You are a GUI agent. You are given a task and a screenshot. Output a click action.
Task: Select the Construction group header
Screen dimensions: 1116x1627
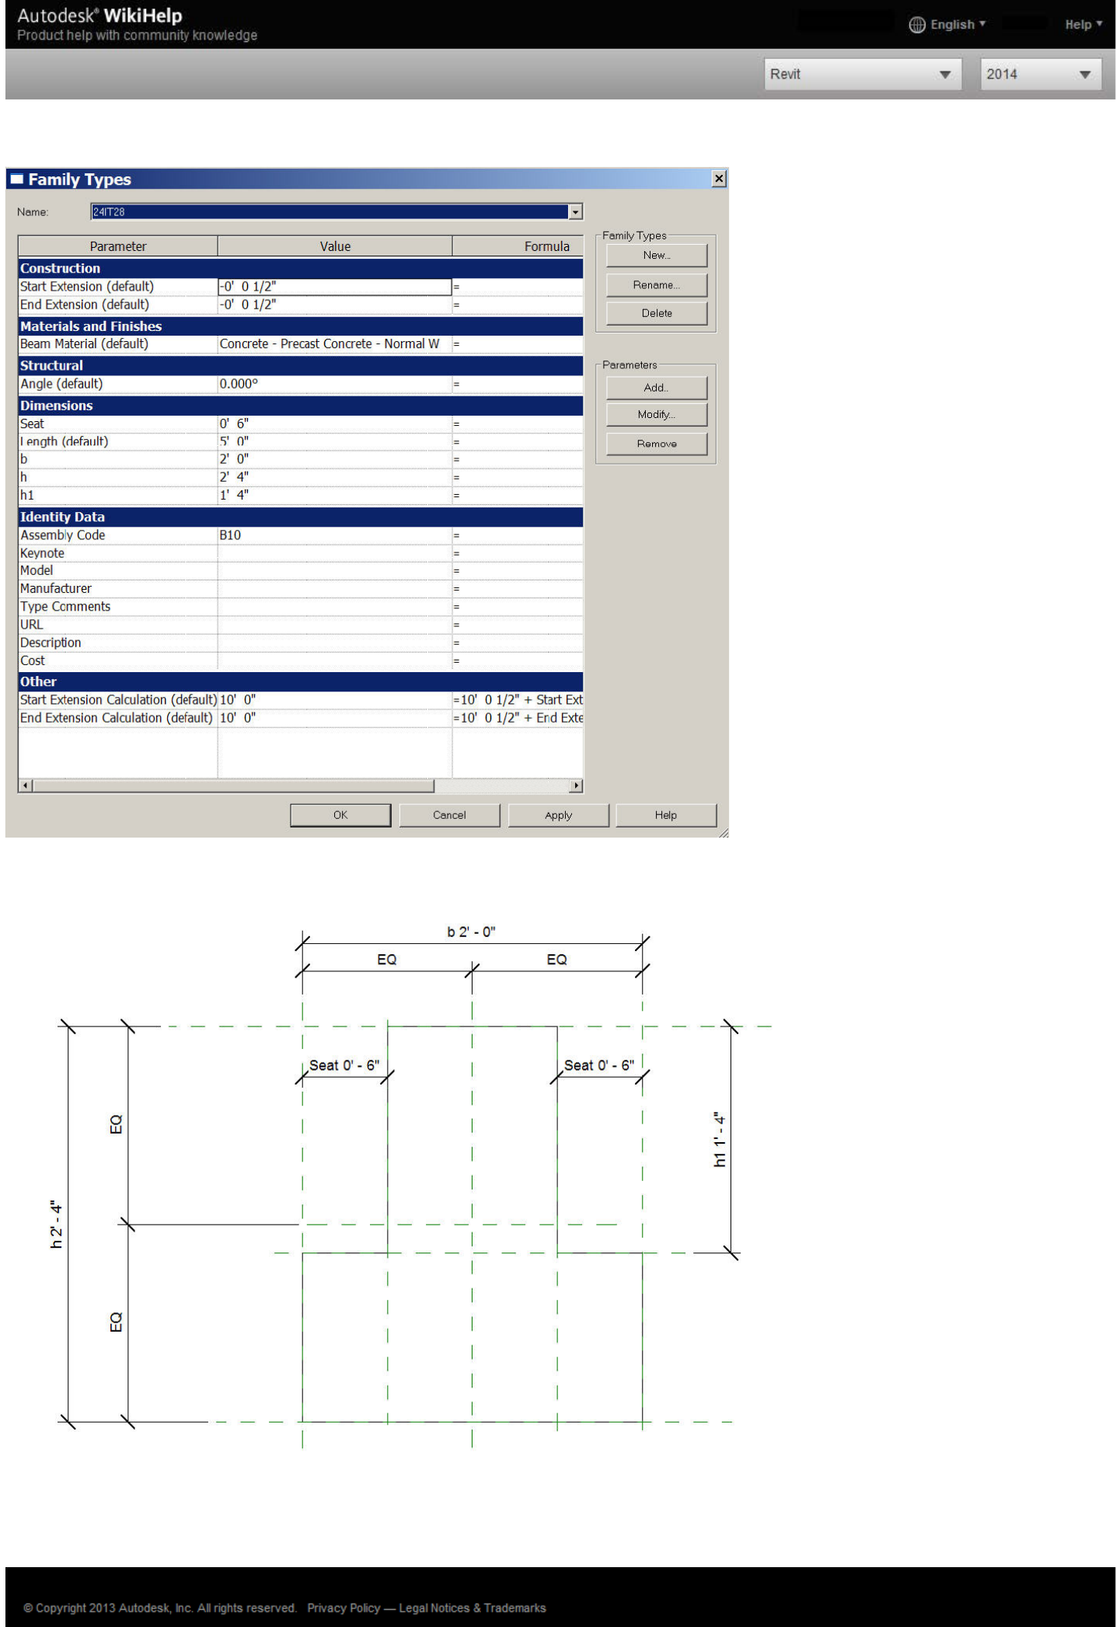301,268
